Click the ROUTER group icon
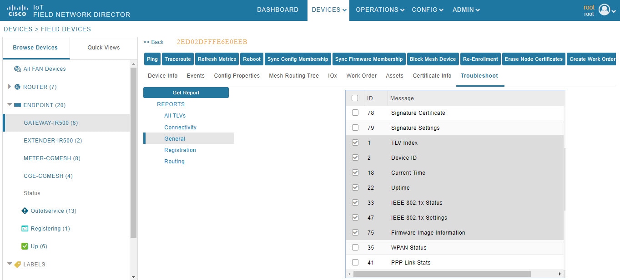 (17, 87)
